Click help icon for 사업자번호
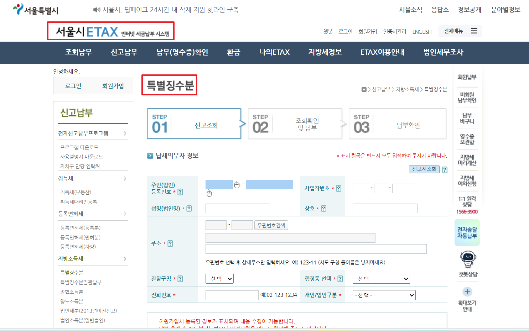 pos(339,188)
